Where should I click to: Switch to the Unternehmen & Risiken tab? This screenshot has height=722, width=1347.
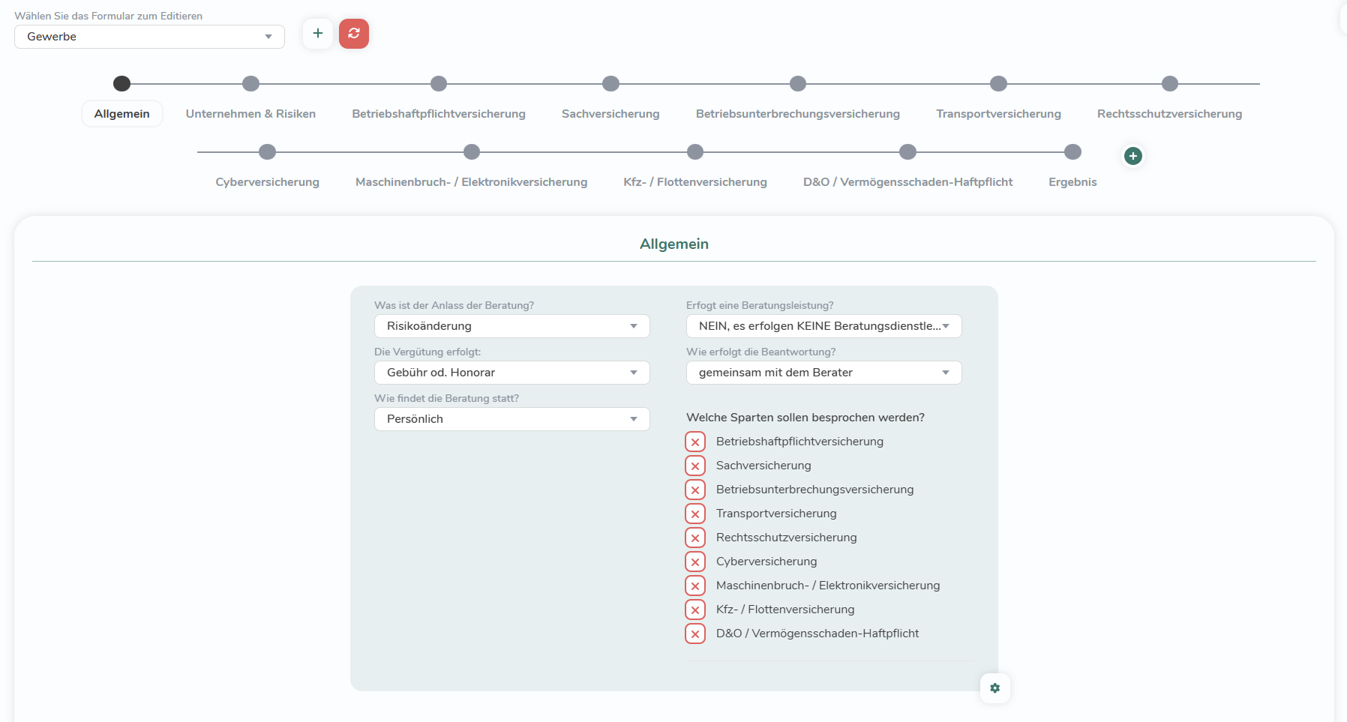click(x=250, y=114)
